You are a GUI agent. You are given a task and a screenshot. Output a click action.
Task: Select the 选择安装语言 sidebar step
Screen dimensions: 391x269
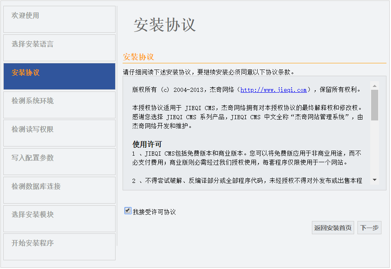click(x=59, y=48)
